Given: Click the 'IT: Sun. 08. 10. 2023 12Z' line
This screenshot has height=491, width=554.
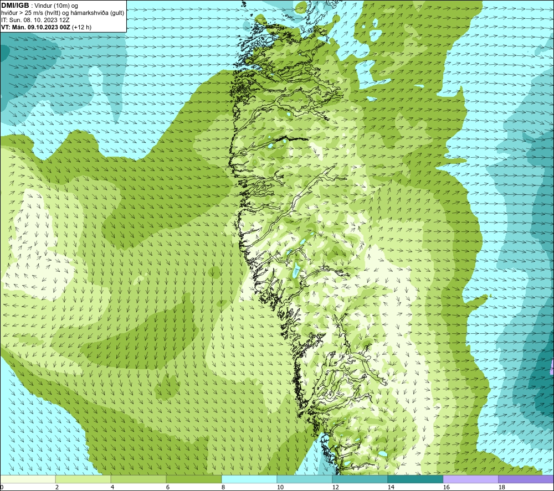Looking at the screenshot, I should coord(35,20).
